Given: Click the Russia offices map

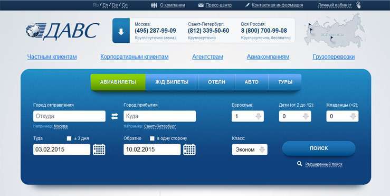Looking at the screenshot, I should (x=335, y=31).
